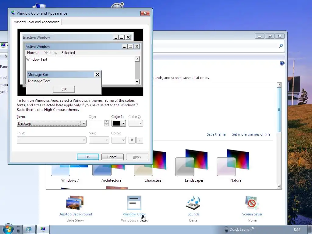Viewport: 312px width, 234px height.
Task: Select the Landscapes theme thumbnail
Action: click(191, 163)
